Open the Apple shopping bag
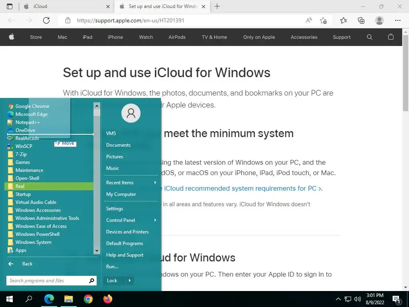 coord(391,37)
